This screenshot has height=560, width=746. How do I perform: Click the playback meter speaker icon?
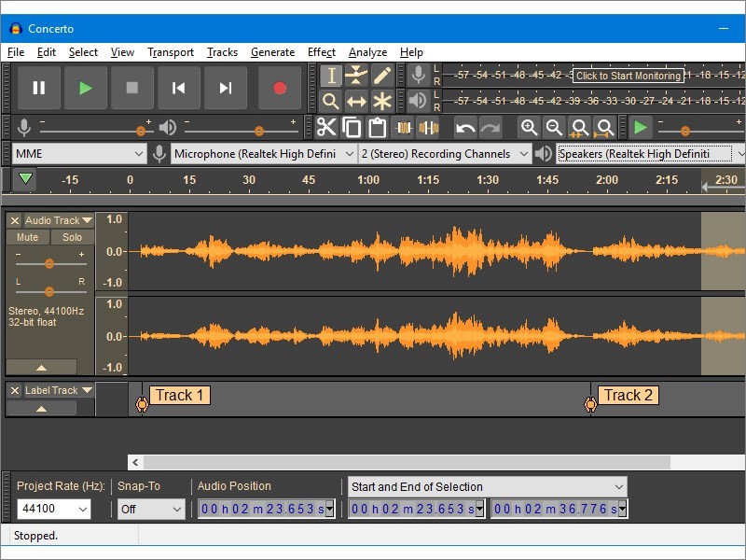[418, 101]
